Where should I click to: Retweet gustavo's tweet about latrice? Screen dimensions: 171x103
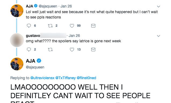tap(50, 50)
